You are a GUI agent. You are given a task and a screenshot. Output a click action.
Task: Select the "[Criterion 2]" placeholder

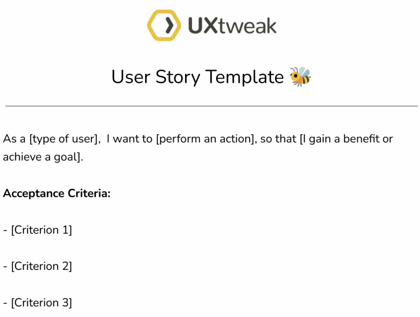click(41, 266)
